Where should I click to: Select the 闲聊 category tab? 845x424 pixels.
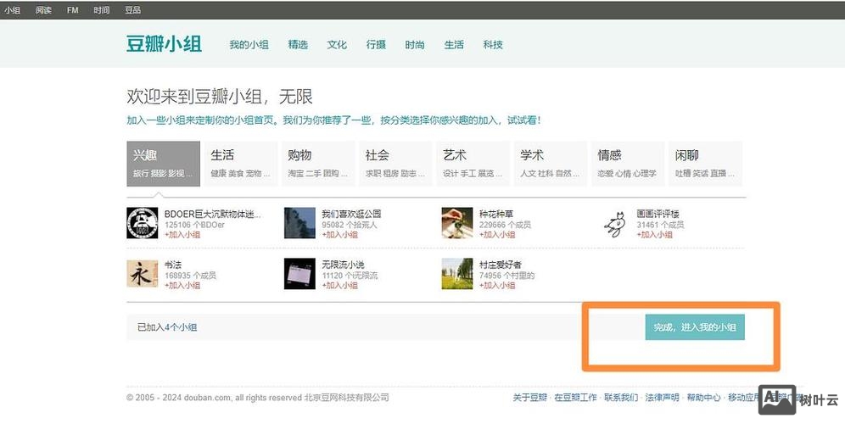click(x=705, y=164)
